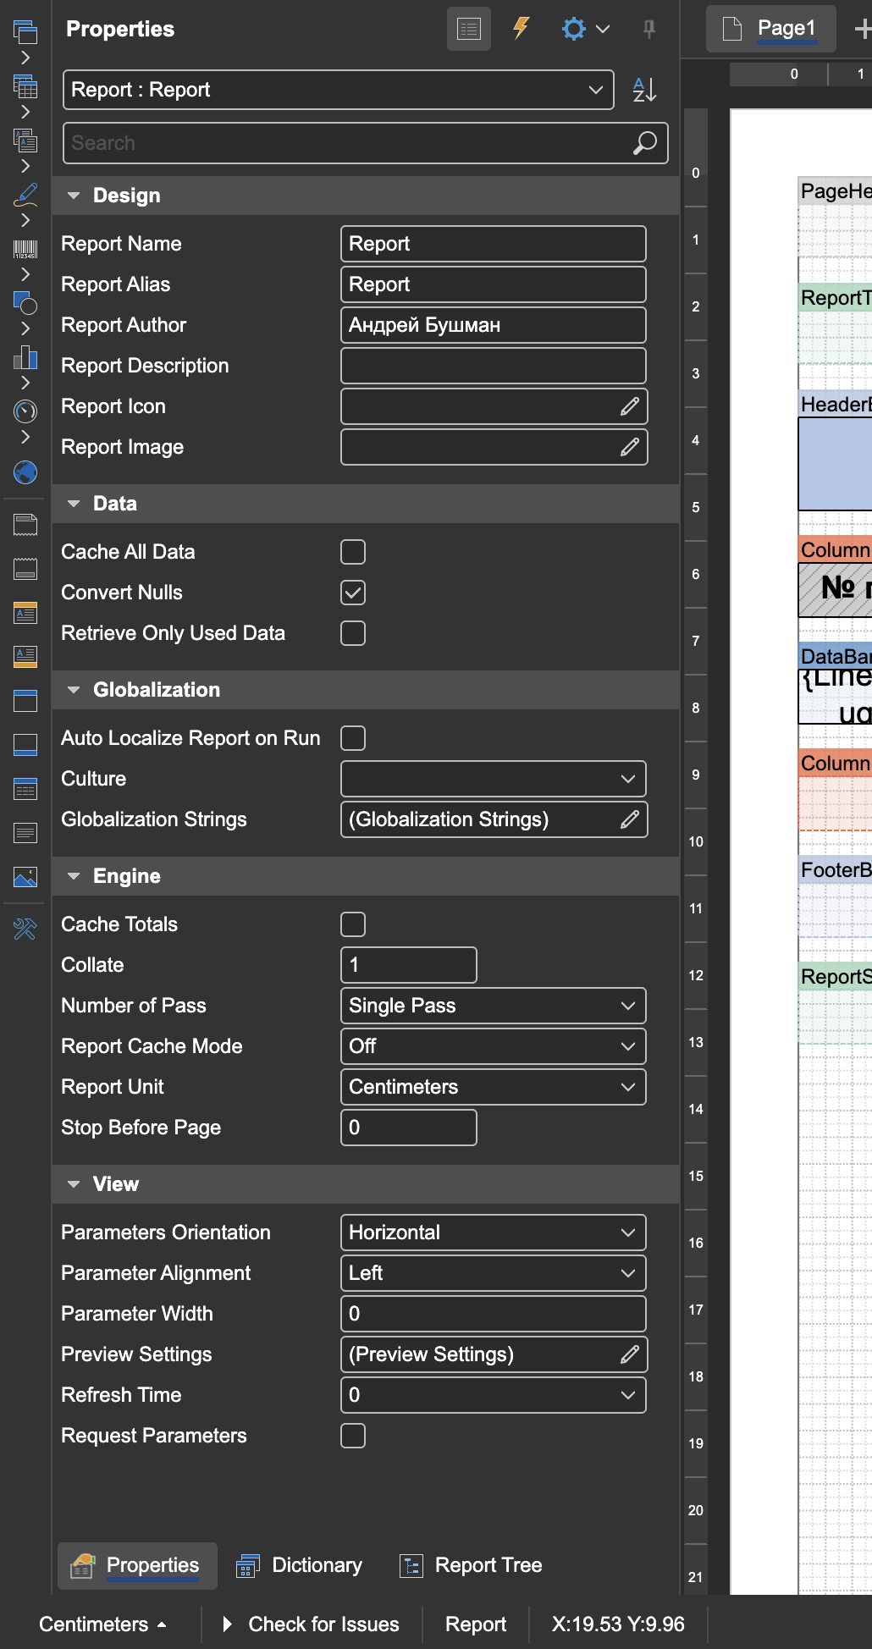872x1649 pixels.
Task: Pin the Properties panel
Action: (x=649, y=29)
